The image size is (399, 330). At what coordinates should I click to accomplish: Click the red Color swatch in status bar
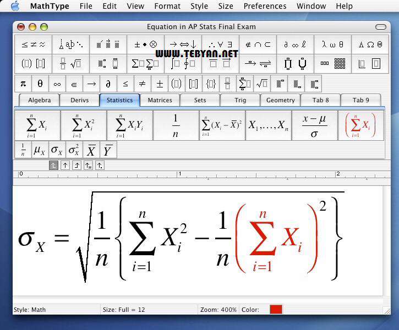click(276, 310)
